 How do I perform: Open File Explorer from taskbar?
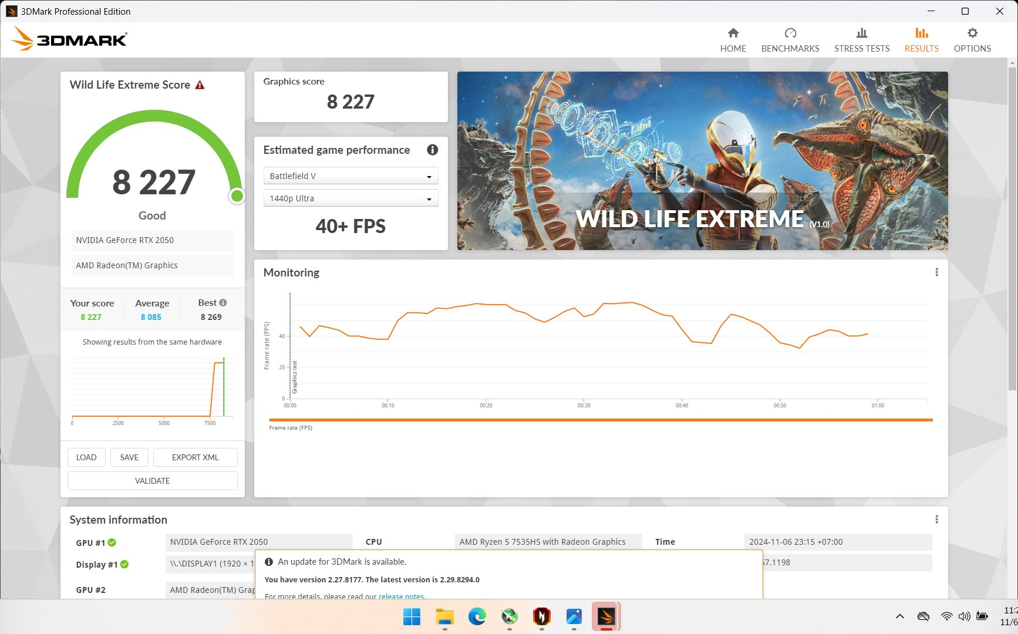pos(444,617)
